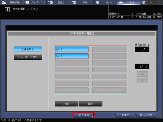Click the ファイルシステム残量 99.218% value
Screen dimensions: 163x122
coord(157,17)
